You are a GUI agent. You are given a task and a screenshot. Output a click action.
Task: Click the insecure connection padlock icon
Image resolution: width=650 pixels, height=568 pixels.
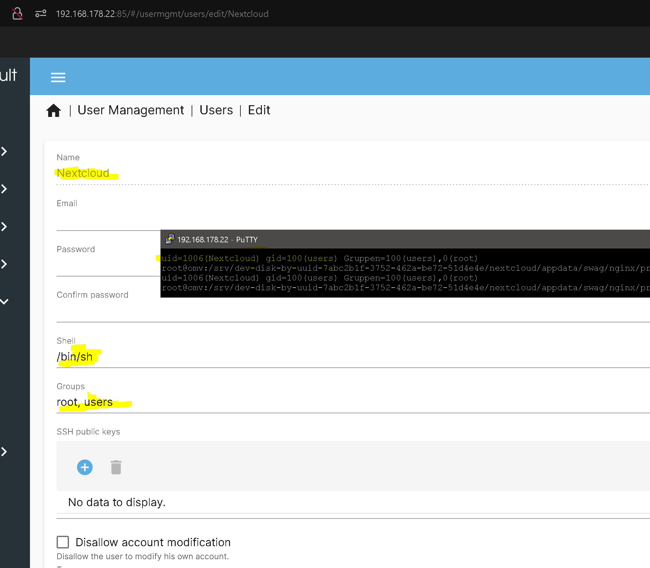pyautogui.click(x=17, y=14)
